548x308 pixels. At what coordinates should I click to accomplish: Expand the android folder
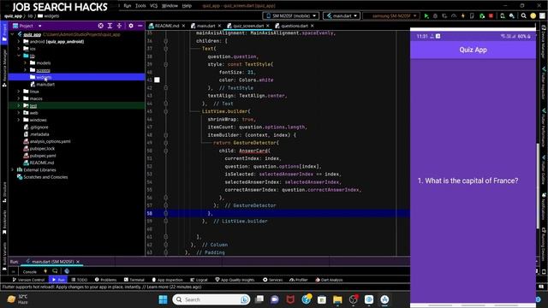pyautogui.click(x=19, y=42)
